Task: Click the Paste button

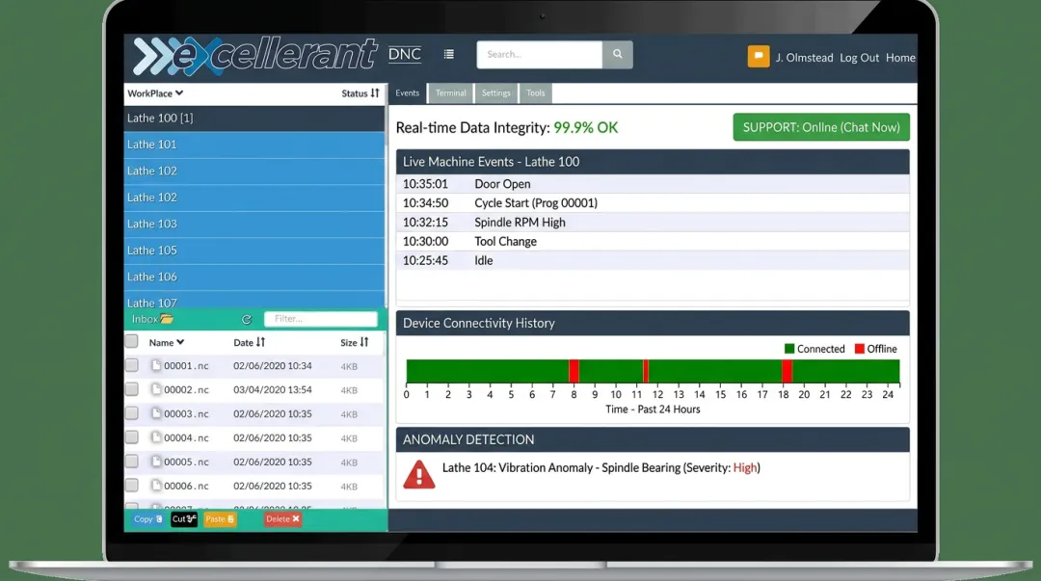Action: (x=220, y=519)
